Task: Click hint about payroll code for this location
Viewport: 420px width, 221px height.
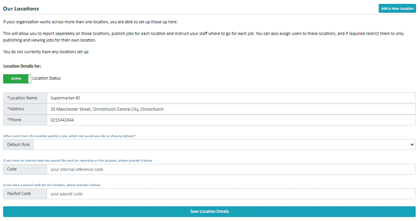Action: pyautogui.click(x=52, y=185)
